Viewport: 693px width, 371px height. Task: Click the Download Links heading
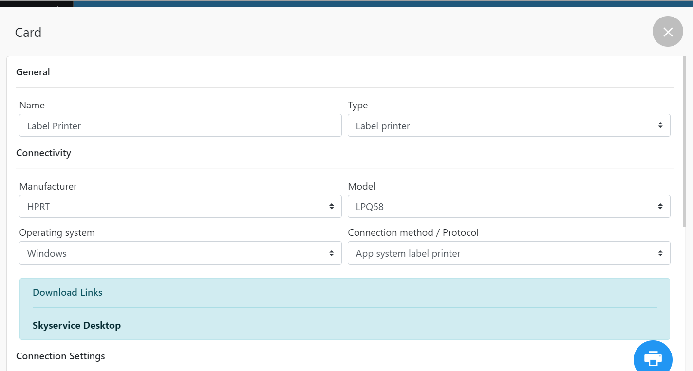(x=68, y=292)
